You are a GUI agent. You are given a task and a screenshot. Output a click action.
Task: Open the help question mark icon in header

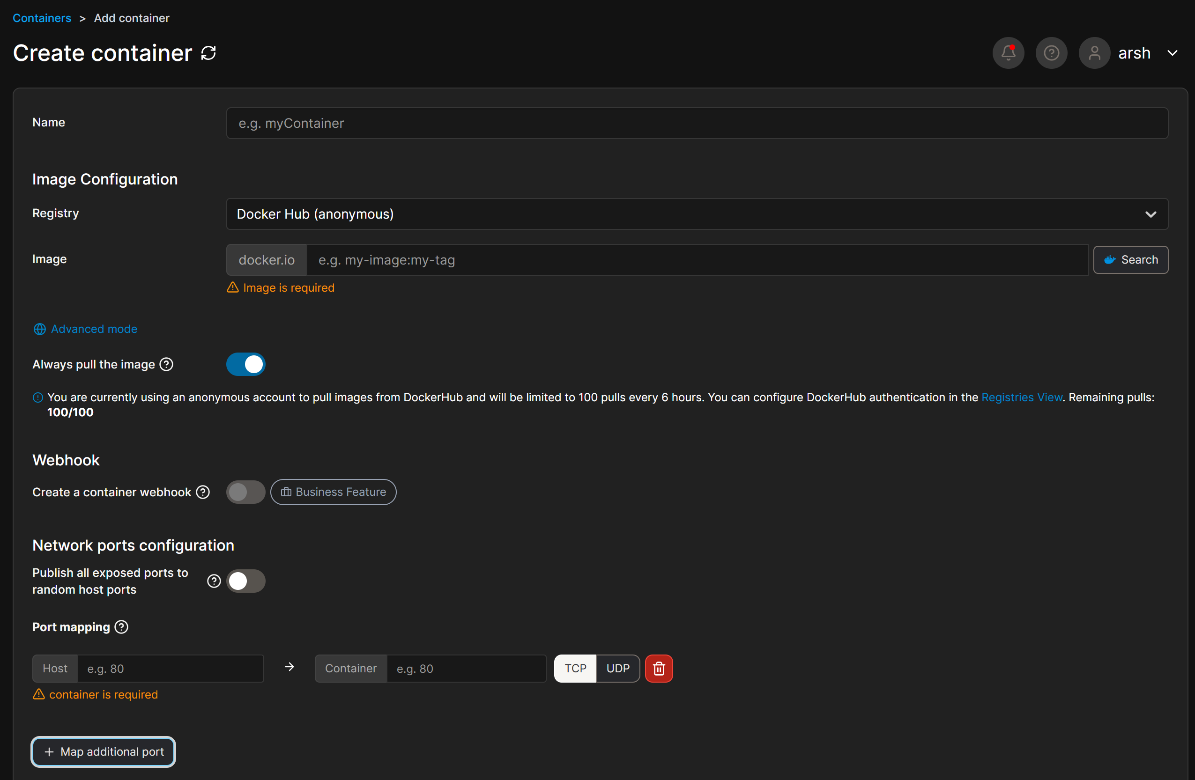click(1051, 53)
